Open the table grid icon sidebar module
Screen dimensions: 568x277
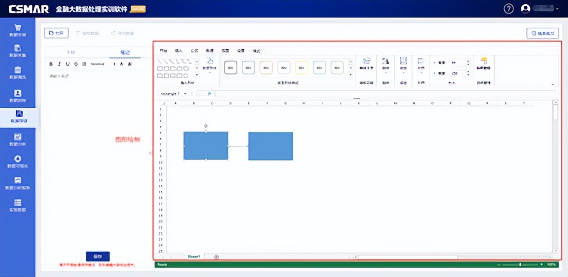[17, 205]
